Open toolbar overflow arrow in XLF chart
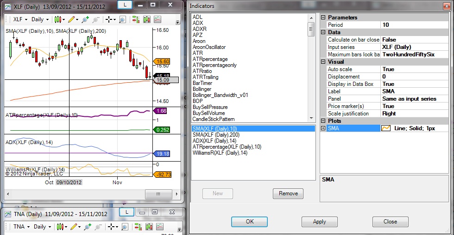This screenshot has height=235, width=454. 178,22
